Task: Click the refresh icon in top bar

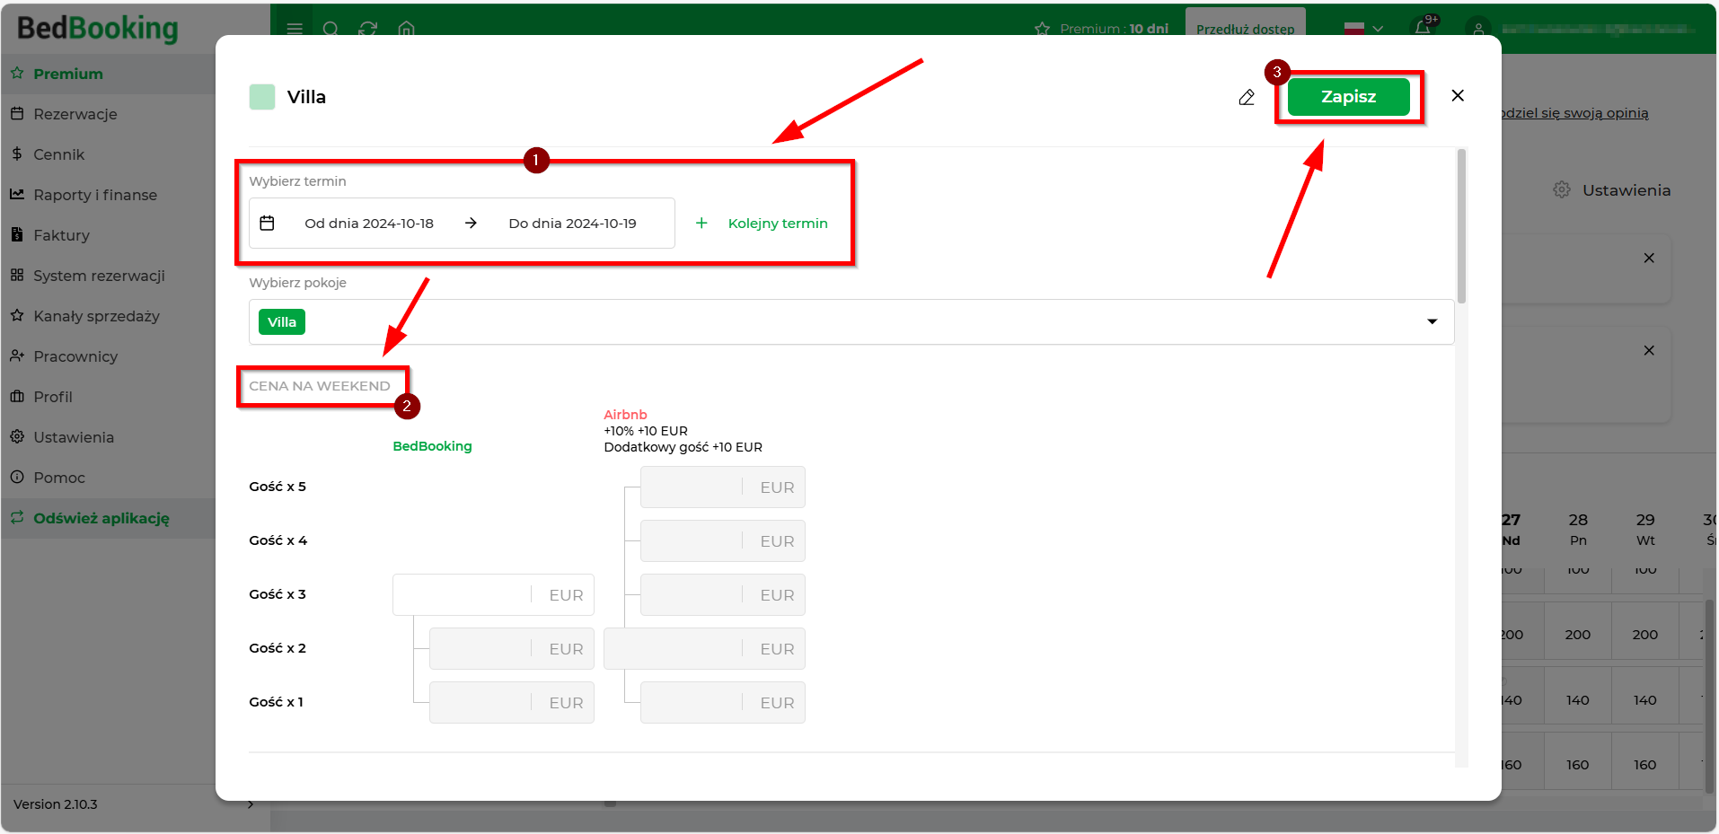Action: [367, 29]
